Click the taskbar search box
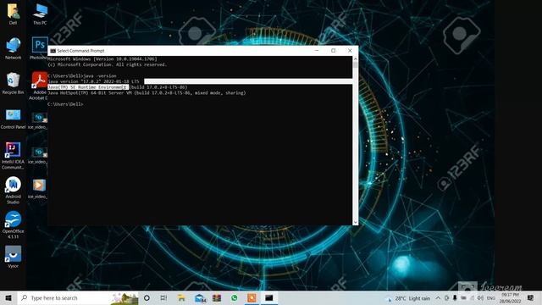 pyautogui.click(x=78, y=297)
